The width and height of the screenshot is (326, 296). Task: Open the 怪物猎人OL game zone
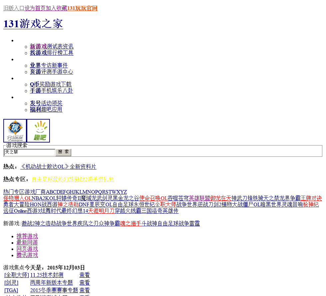[x=17, y=198]
